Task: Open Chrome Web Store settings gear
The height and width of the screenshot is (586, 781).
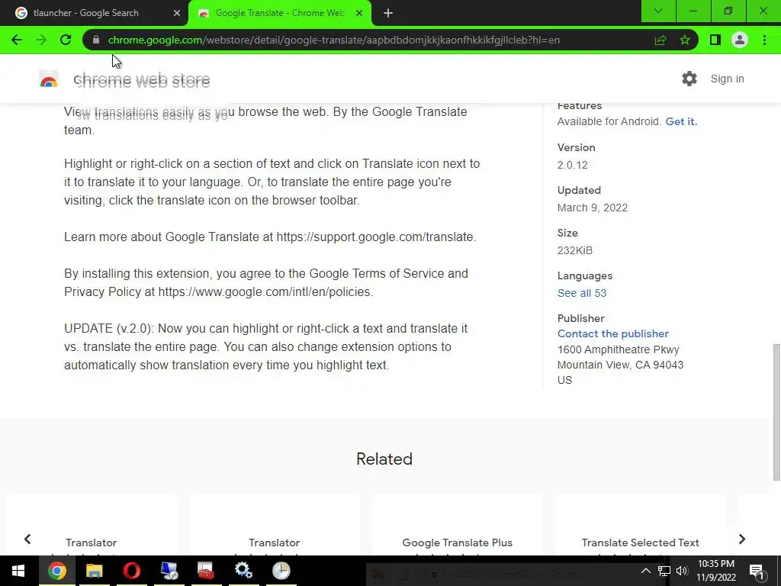Action: click(x=689, y=79)
